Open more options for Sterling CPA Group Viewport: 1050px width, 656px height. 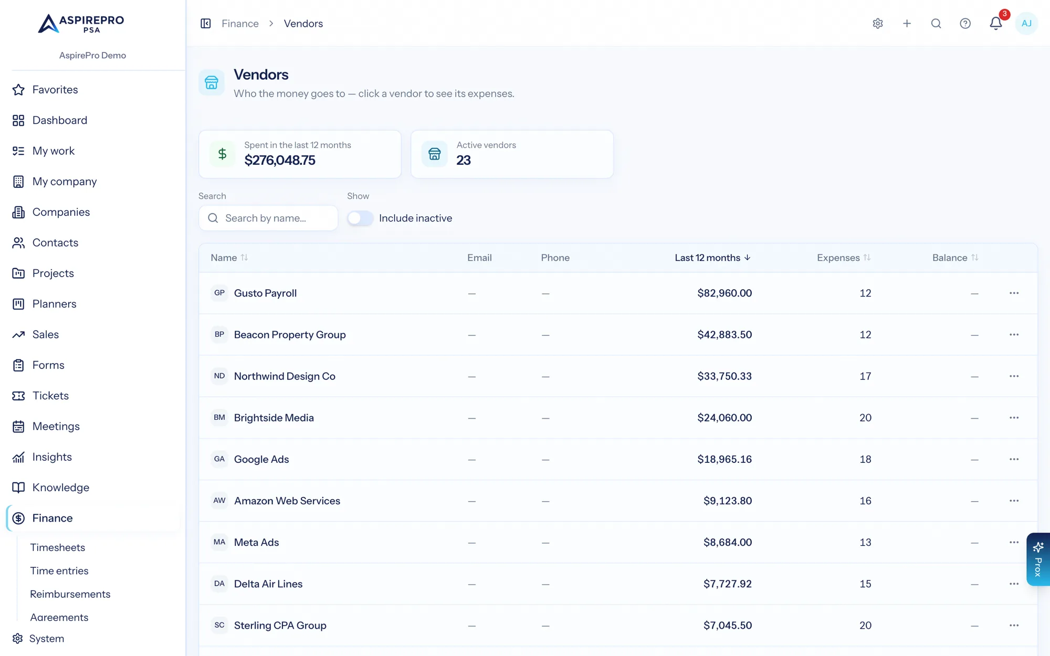coord(1014,626)
